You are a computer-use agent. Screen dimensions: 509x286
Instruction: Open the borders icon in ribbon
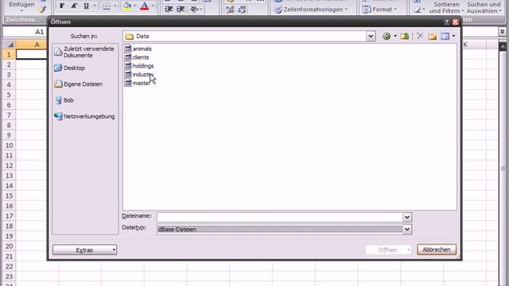point(106,6)
